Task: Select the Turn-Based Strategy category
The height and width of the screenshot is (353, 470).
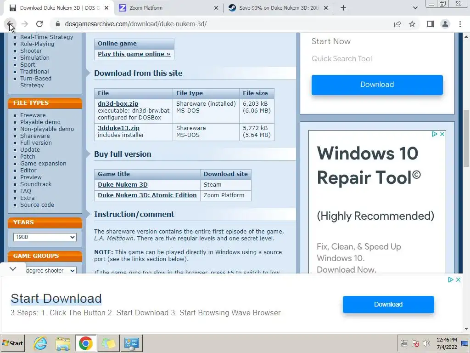Action: click(36, 82)
